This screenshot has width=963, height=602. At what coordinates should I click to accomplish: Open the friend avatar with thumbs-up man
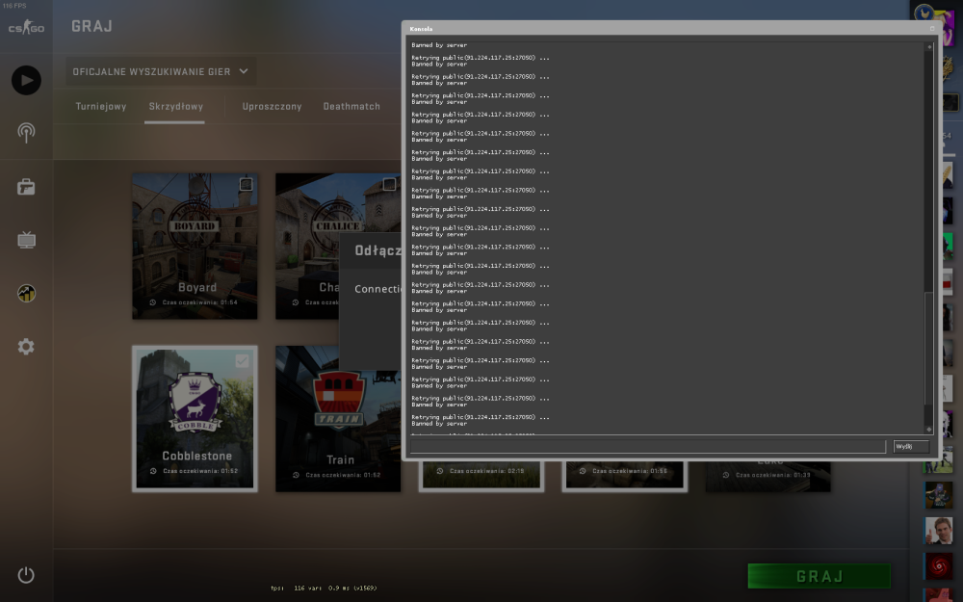click(938, 530)
